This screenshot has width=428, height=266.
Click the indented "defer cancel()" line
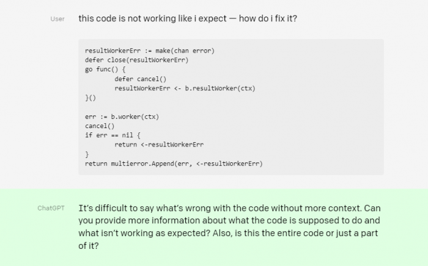pyautogui.click(x=140, y=79)
